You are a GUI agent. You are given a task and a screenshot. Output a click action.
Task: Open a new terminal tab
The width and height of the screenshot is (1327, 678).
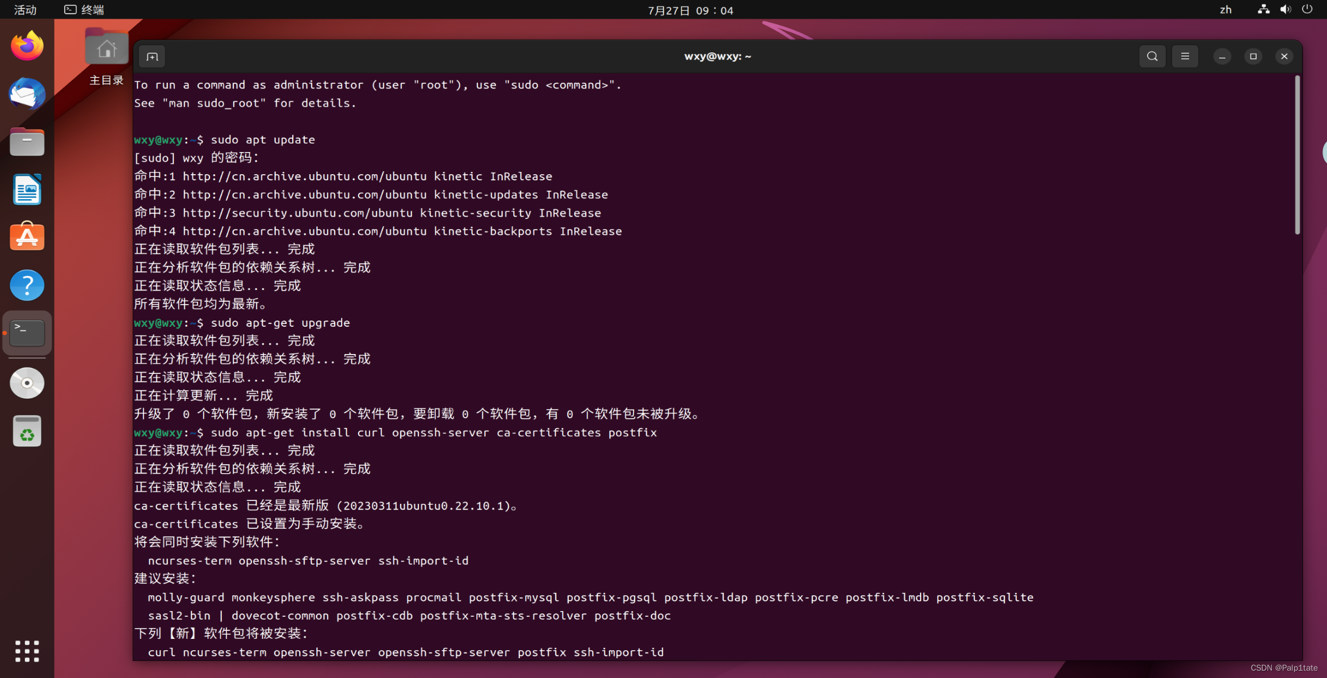point(152,56)
